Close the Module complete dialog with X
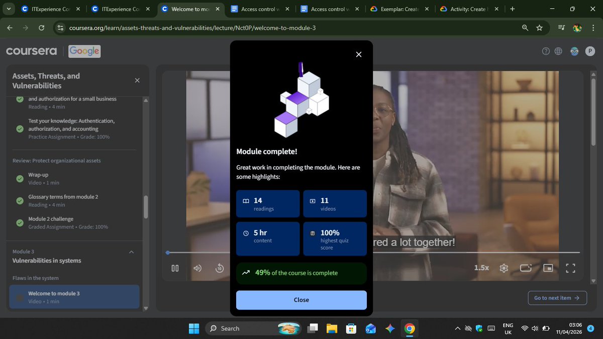Viewport: 603px width, 339px height. pos(358,54)
